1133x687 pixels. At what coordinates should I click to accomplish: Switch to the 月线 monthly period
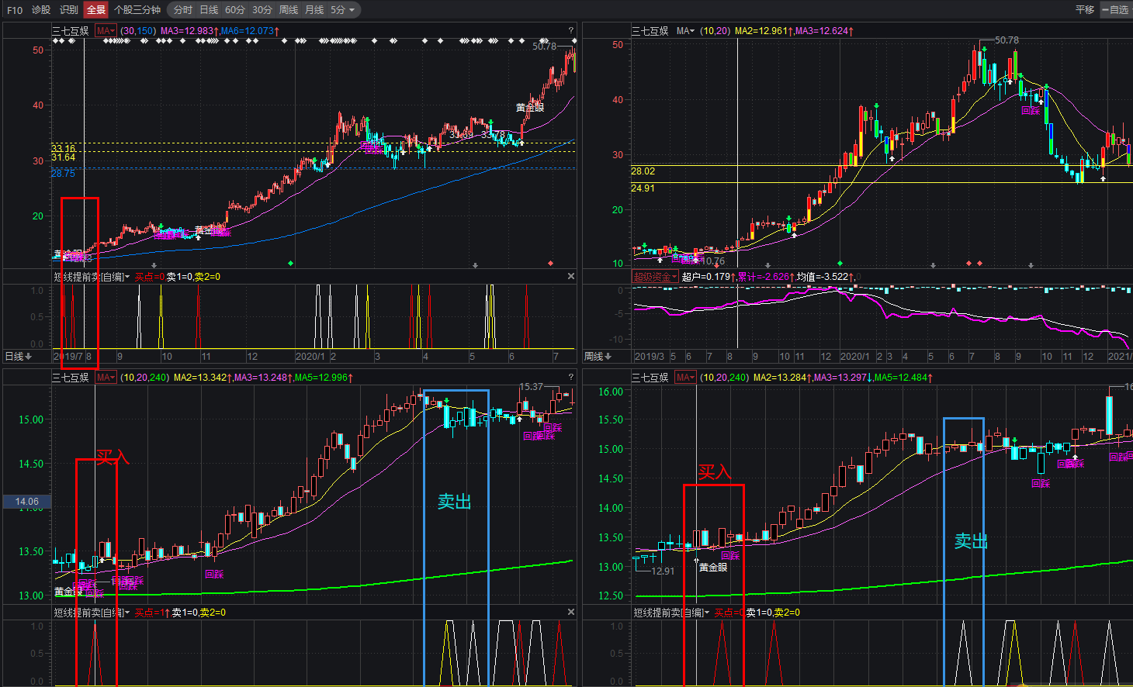click(314, 10)
